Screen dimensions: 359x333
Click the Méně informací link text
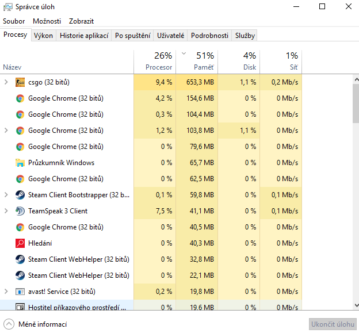(43, 324)
